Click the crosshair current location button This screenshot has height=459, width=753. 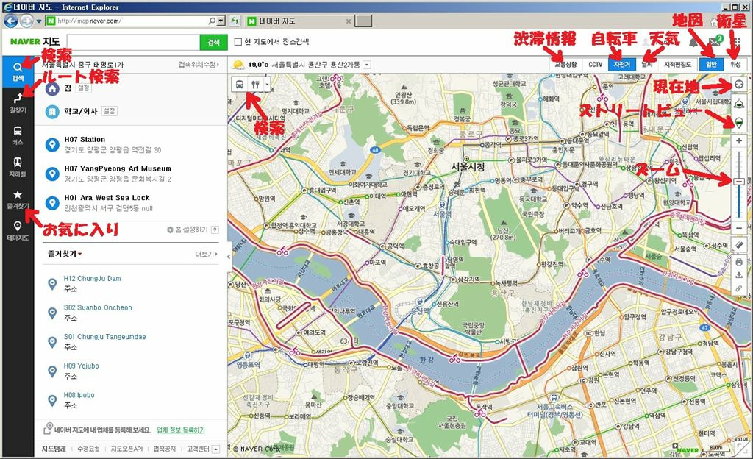739,84
